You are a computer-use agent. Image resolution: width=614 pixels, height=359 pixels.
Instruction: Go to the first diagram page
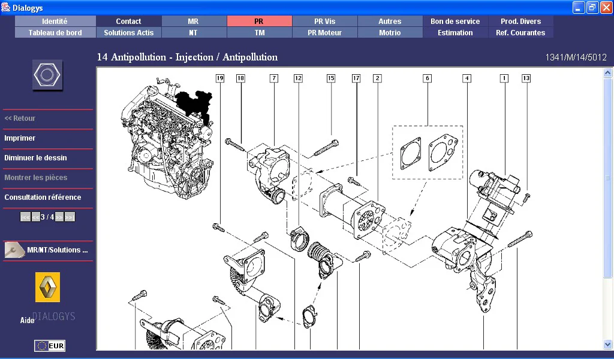coord(25,217)
